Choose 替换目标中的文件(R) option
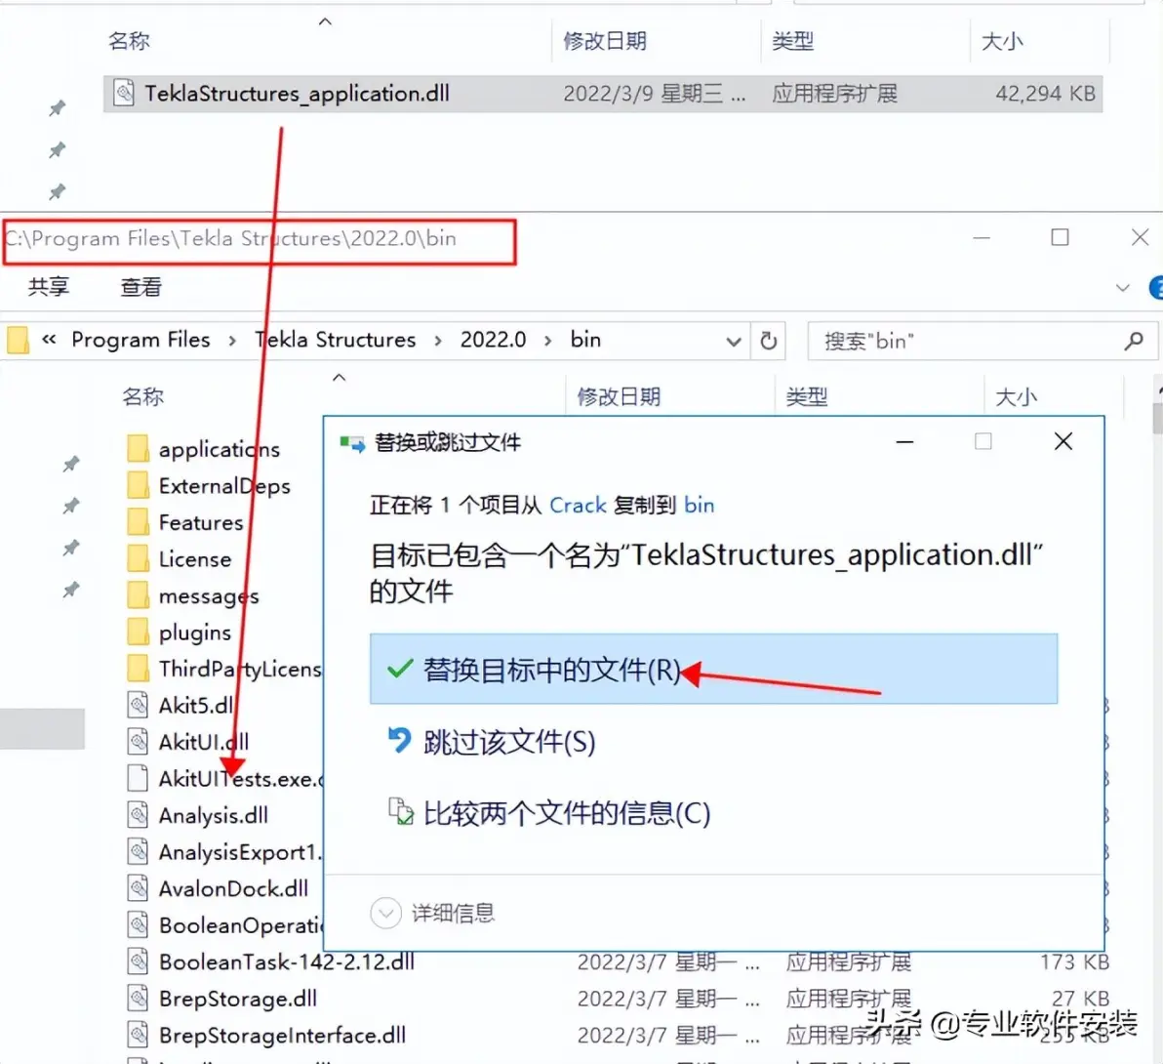1163x1064 pixels. [713, 669]
